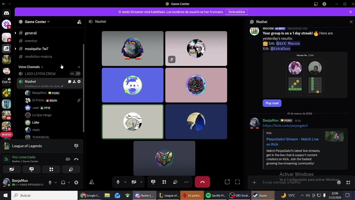355x200 pixels.
Task: Open the server icon with 28 badge
Action: [6, 114]
